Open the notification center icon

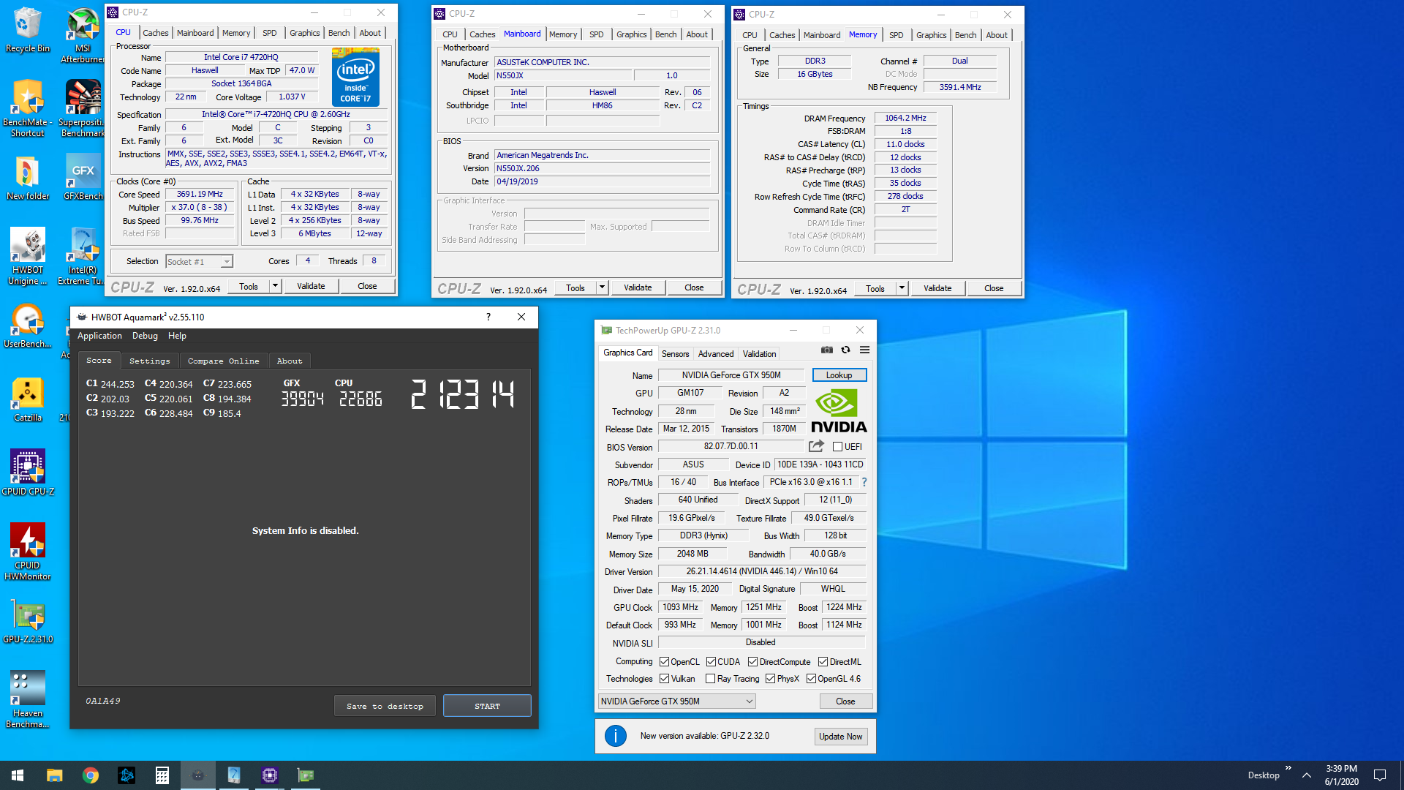1380,775
